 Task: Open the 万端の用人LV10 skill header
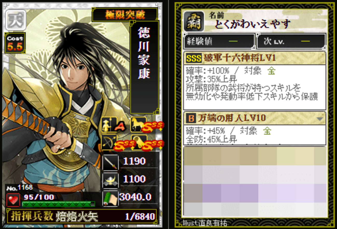pyautogui.click(x=255, y=118)
